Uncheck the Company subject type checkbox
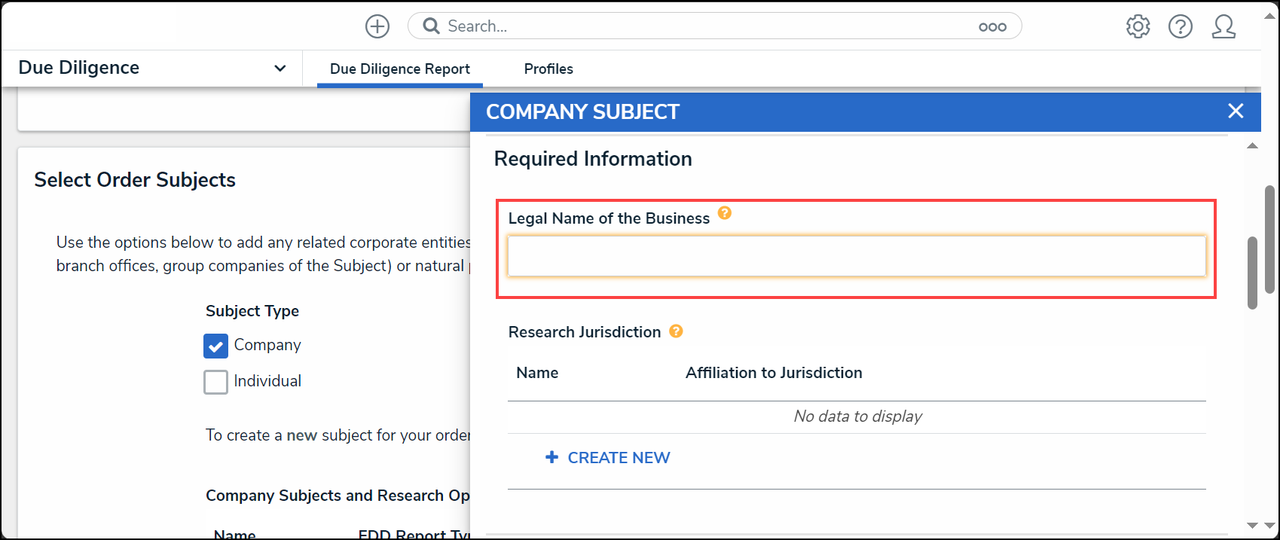 pyautogui.click(x=215, y=346)
